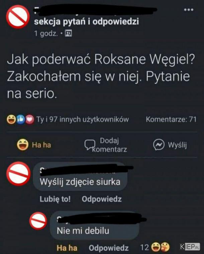Click the 1 godz. post timestamp

tap(46, 34)
